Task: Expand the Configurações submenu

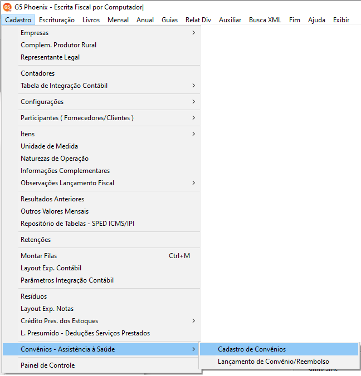Action: (101, 102)
